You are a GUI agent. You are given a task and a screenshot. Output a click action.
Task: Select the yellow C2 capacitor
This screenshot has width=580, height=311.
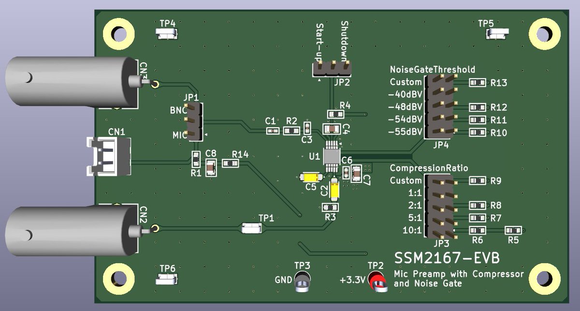335,189
